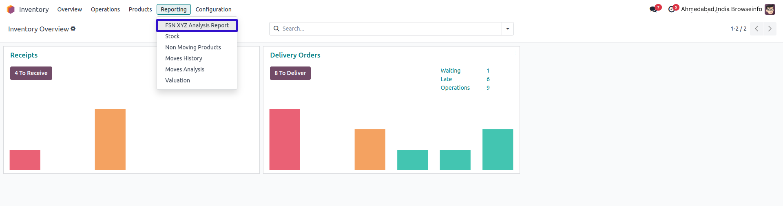Click the Waiting delivery orders link

point(450,71)
